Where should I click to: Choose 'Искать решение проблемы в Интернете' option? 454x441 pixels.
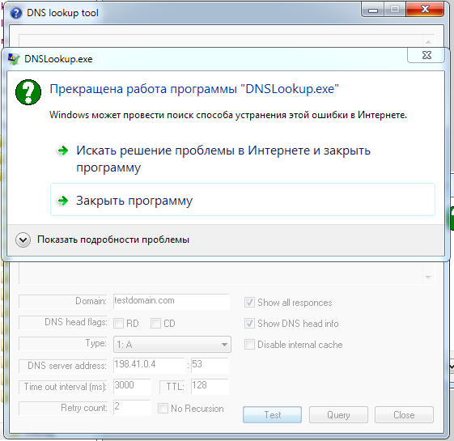(x=243, y=159)
